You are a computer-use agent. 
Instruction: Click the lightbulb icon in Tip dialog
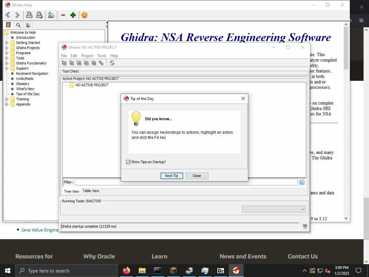pyautogui.click(x=136, y=118)
